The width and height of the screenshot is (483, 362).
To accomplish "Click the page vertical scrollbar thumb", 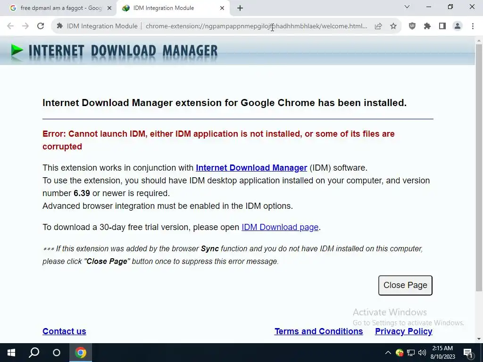I will [479, 167].
